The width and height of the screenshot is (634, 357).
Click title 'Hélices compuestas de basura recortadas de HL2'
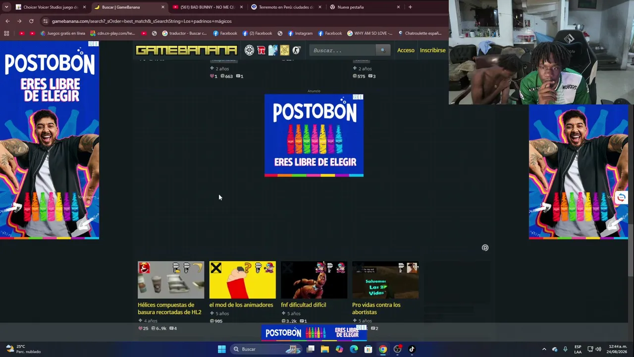pos(169,308)
